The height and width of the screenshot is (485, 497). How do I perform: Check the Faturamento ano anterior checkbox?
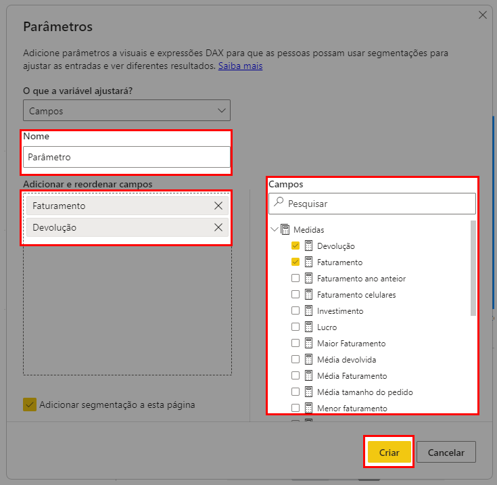click(295, 279)
